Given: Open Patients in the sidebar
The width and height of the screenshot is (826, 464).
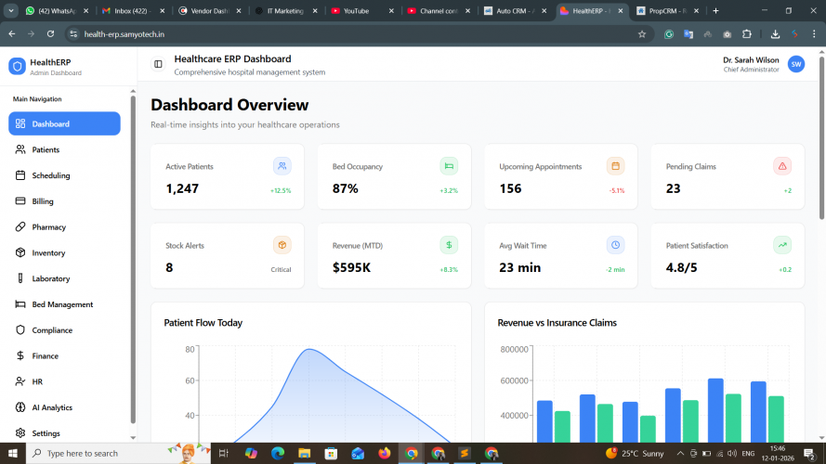Looking at the screenshot, I should [64, 149].
